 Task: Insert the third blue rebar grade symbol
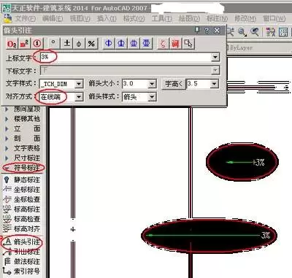point(134,44)
